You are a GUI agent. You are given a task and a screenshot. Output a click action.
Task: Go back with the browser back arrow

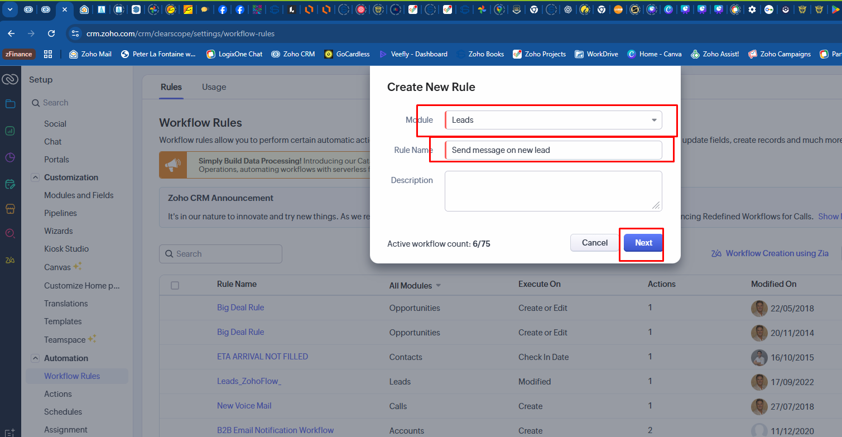tap(12, 33)
